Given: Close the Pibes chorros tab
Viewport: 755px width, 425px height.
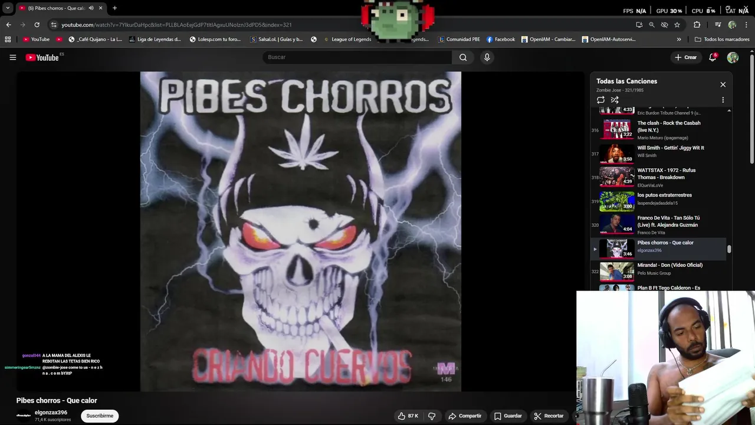Looking at the screenshot, I should pos(100,8).
